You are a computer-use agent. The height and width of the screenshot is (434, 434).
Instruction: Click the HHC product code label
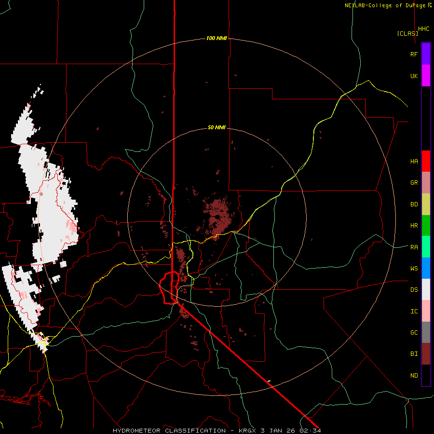[424, 29]
